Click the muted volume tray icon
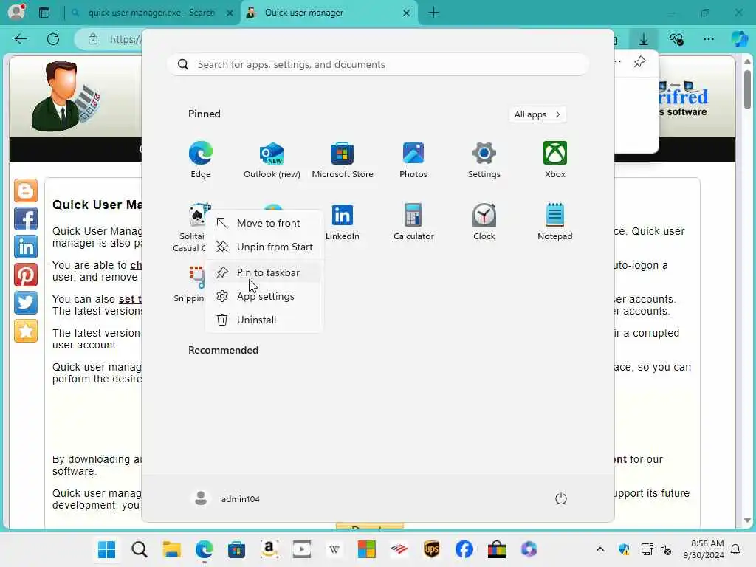This screenshot has width=756, height=567. point(666,549)
